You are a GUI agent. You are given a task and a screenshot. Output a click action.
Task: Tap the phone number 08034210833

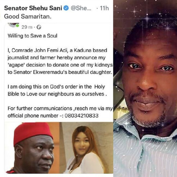point(82,115)
